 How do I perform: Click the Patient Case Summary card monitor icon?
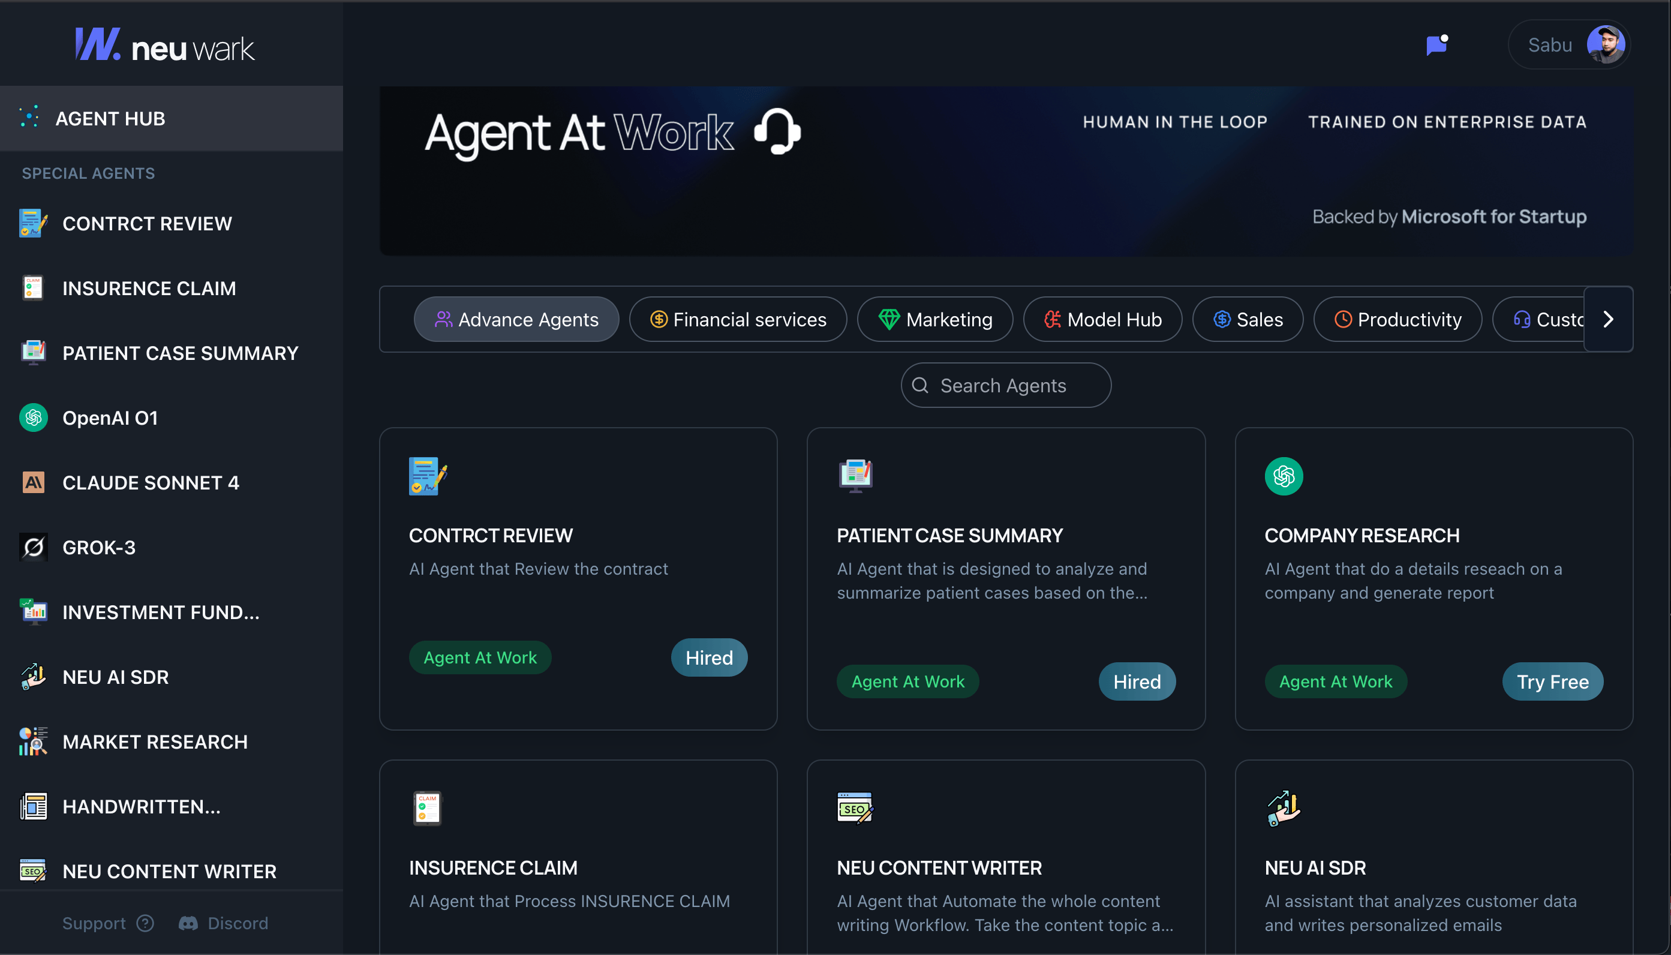click(855, 476)
